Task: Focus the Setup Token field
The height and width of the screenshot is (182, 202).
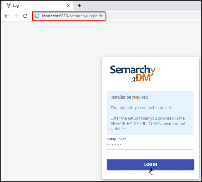Action: [150, 145]
